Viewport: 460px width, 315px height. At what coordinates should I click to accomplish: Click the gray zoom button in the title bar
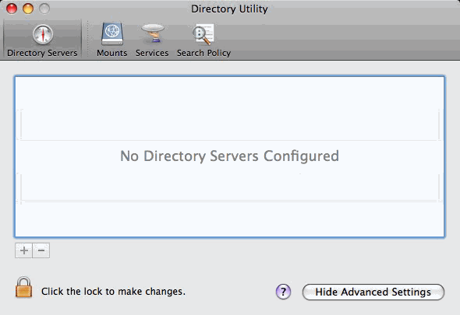[44, 9]
